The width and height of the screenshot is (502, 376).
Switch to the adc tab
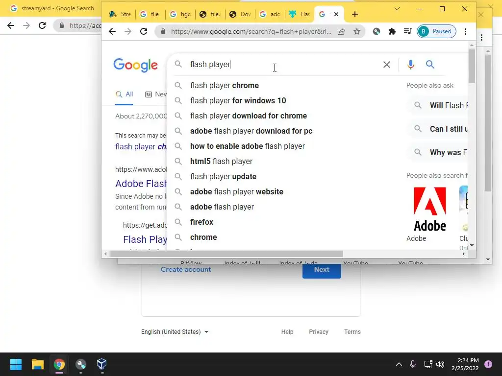270,14
